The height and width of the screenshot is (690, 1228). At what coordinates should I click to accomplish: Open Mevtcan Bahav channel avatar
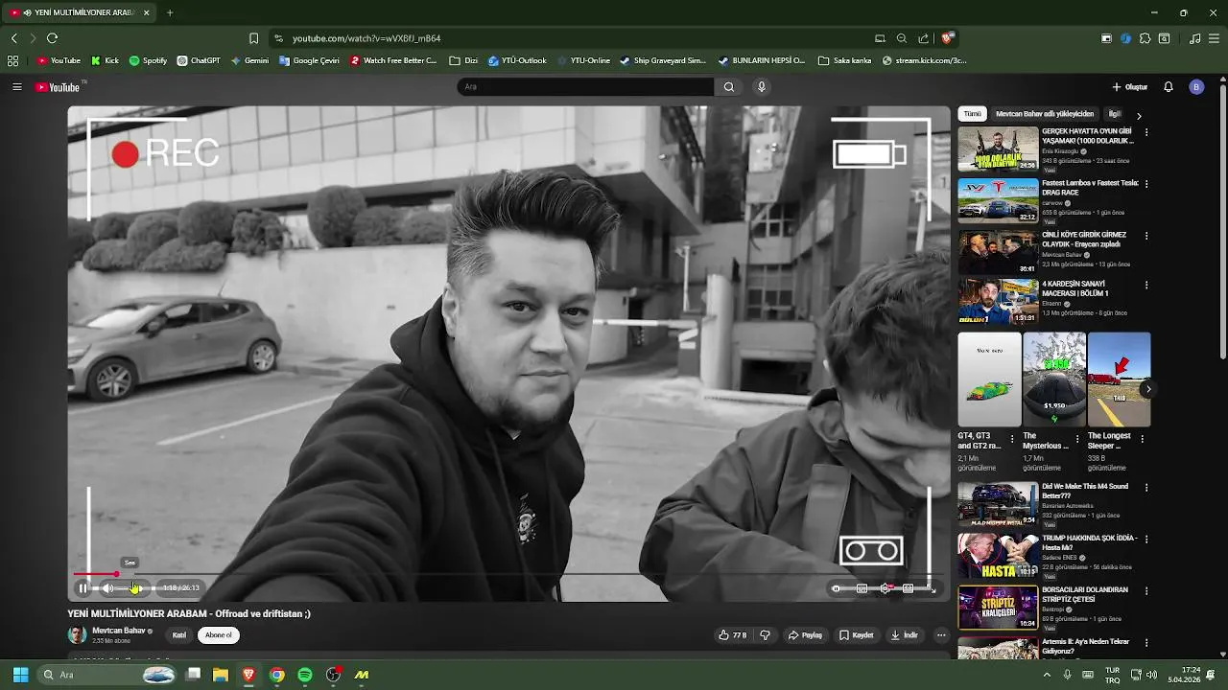click(77, 634)
